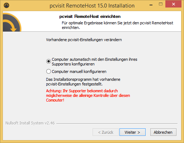
Task: Click 'Vorhandene pcvisit-Einstellungen verändern' caption
Action: [84, 40]
